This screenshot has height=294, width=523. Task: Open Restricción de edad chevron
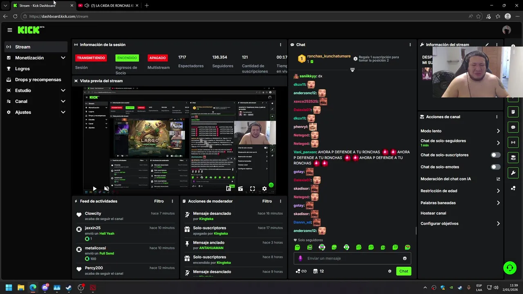point(498,191)
